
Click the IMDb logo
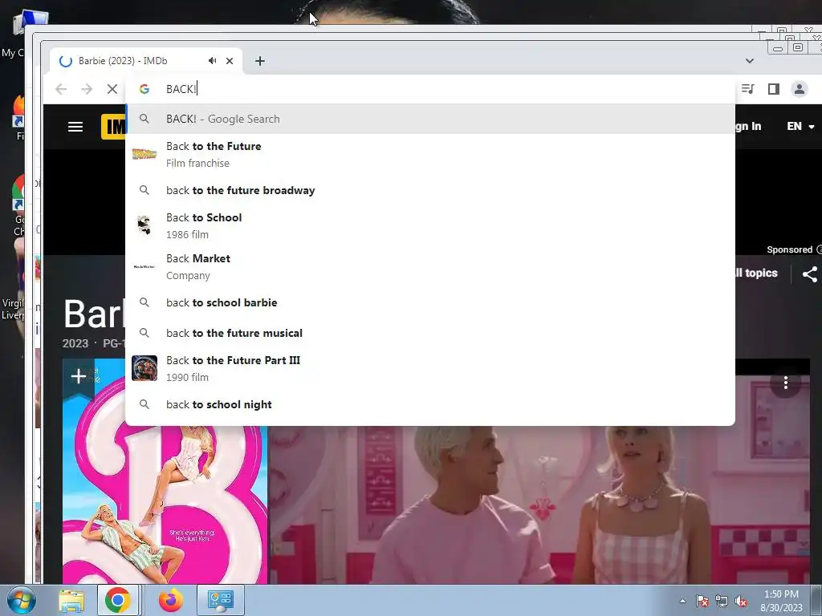pyautogui.click(x=114, y=127)
